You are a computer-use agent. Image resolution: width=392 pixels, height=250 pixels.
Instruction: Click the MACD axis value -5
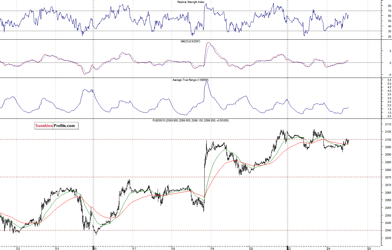coord(389,75)
